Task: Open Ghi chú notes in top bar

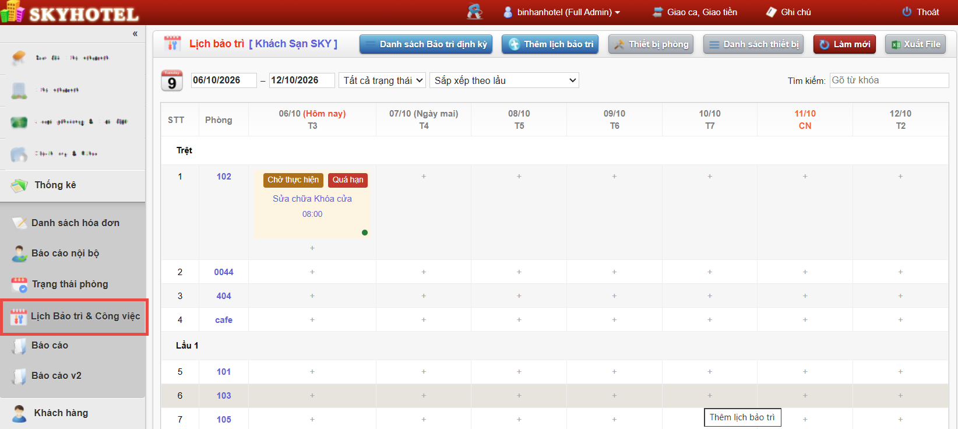Action: [x=788, y=12]
